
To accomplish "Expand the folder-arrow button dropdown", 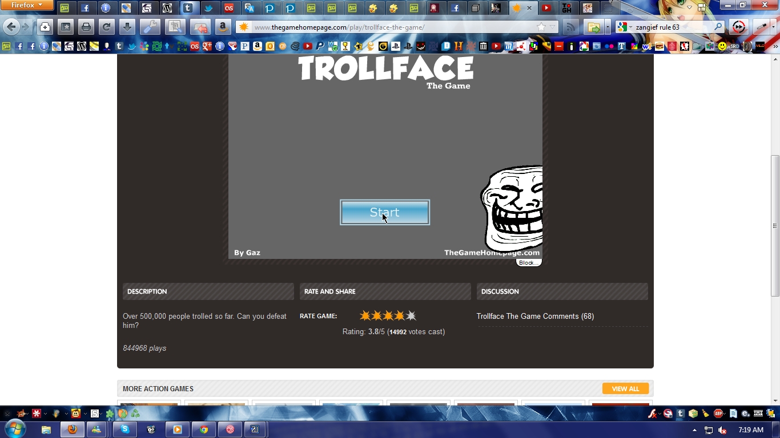I will point(608,27).
